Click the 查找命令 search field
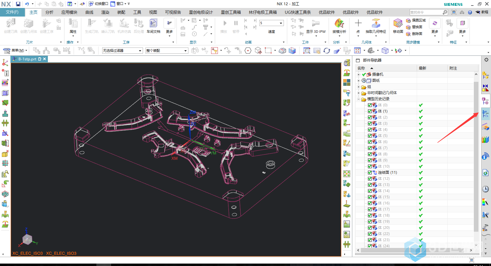The image size is (491, 266). pos(426,12)
